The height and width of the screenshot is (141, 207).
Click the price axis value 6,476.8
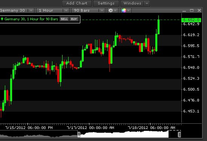pos(191,100)
